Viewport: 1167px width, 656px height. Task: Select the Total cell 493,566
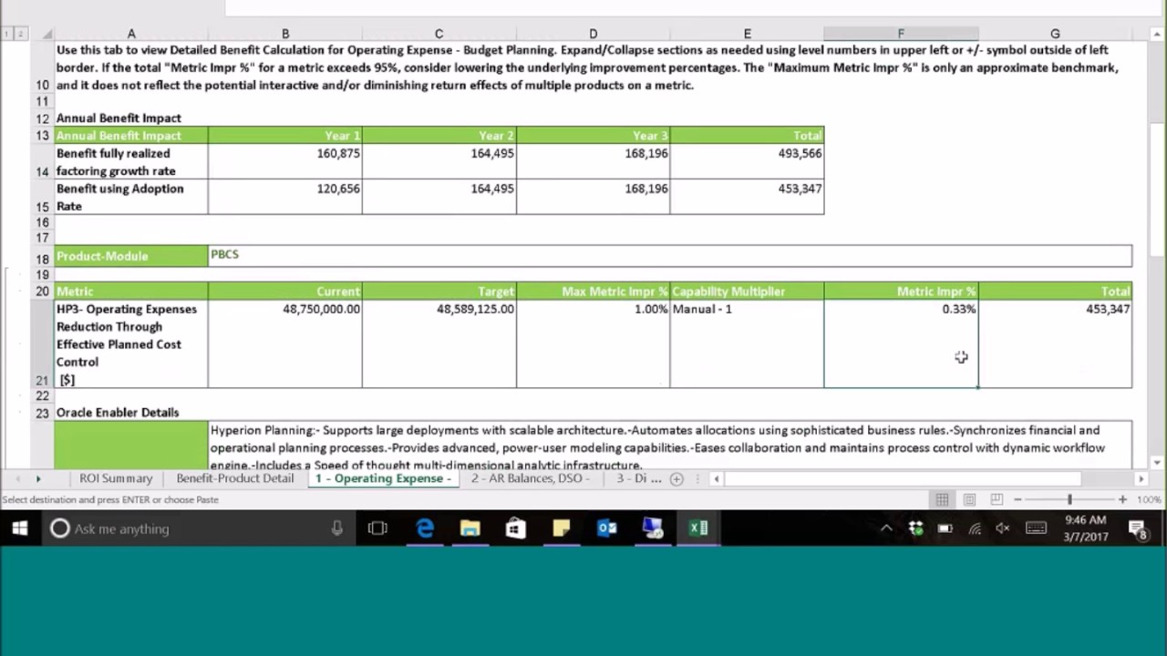(747, 162)
